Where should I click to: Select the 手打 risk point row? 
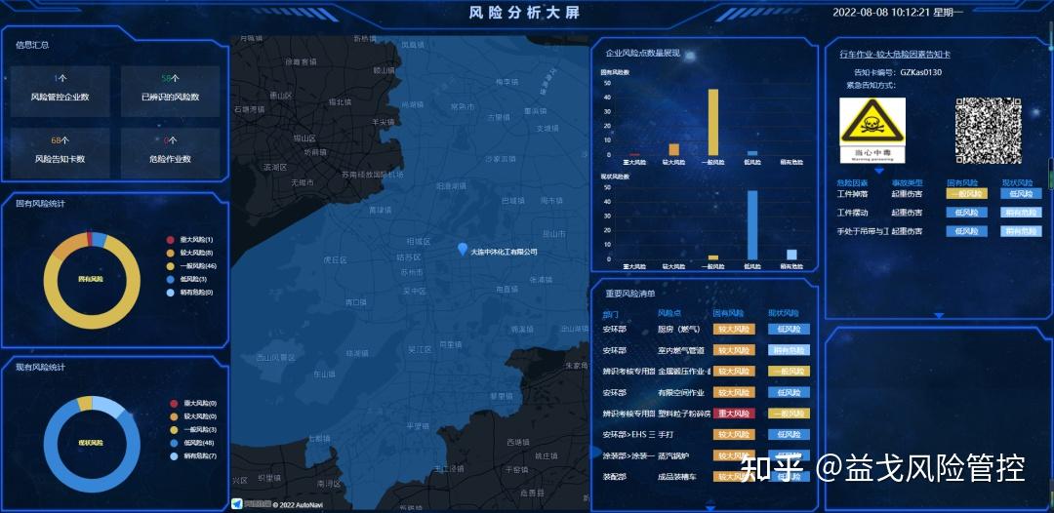706,434
